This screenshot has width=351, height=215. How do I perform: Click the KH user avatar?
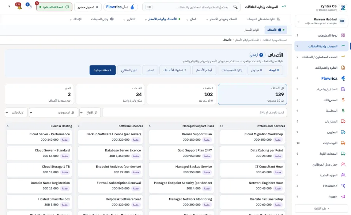(342, 21)
